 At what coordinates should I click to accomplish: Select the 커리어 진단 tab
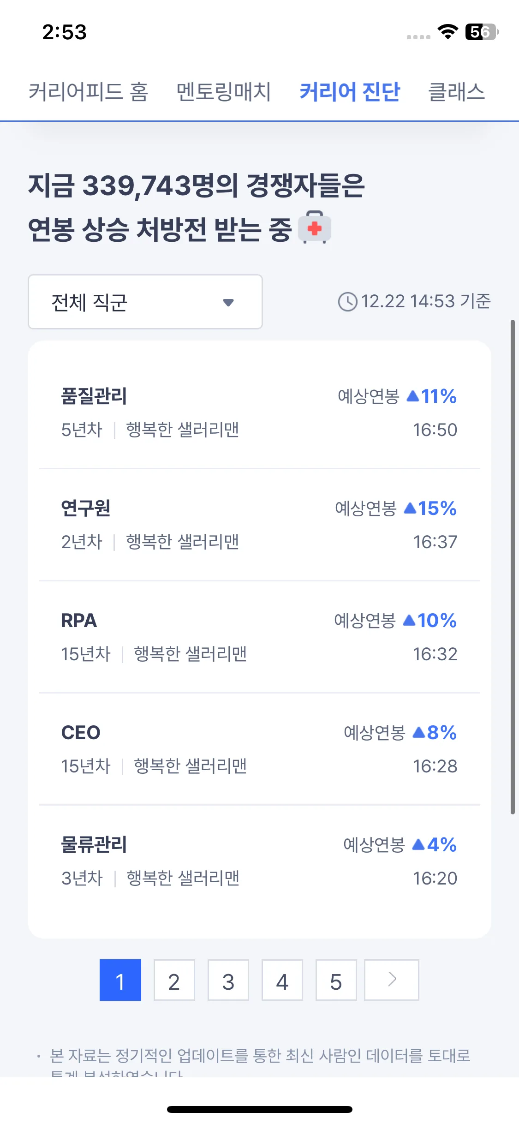click(x=350, y=91)
